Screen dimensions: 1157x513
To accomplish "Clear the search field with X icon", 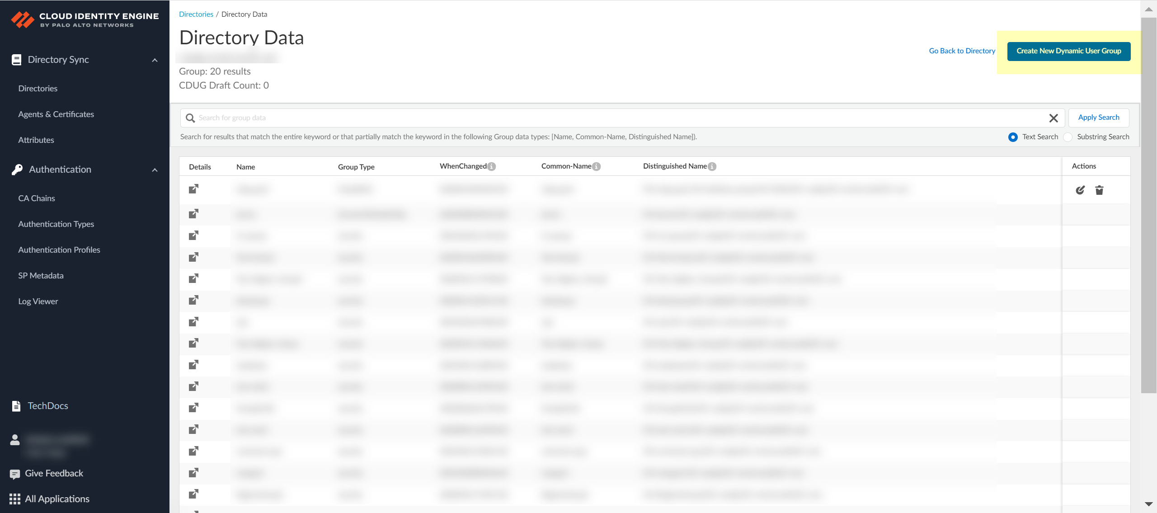I will click(x=1054, y=118).
